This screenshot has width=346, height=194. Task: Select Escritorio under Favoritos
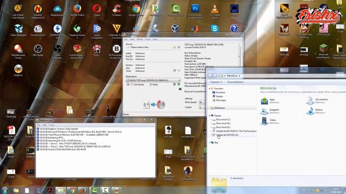(x=218, y=92)
